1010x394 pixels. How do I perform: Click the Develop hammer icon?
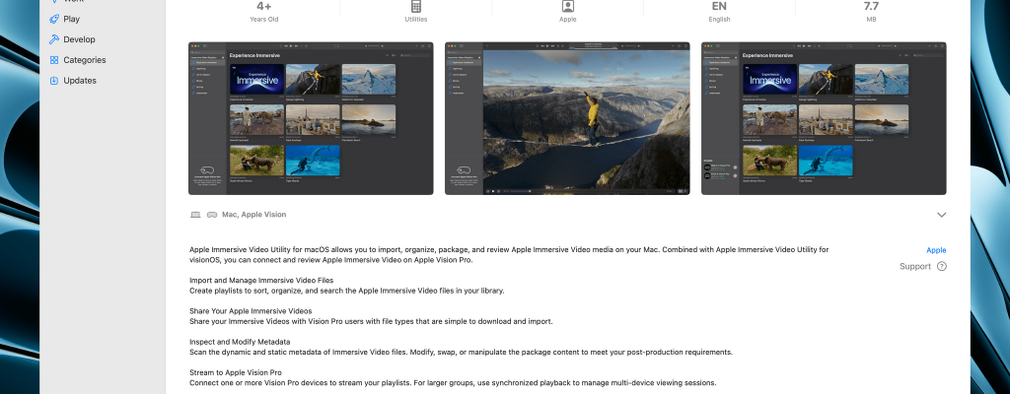pyautogui.click(x=54, y=39)
